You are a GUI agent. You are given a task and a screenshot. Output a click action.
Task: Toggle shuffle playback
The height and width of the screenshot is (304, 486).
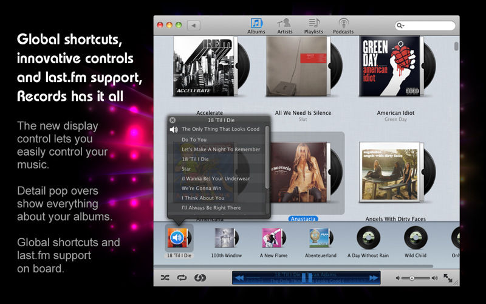point(165,278)
